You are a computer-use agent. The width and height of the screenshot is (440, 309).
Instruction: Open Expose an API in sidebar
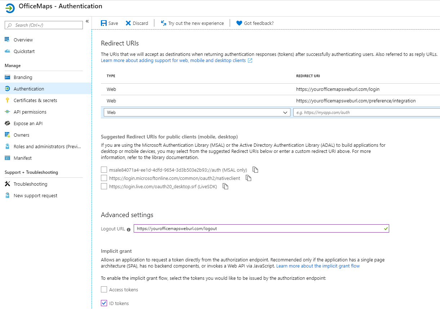coord(28,123)
